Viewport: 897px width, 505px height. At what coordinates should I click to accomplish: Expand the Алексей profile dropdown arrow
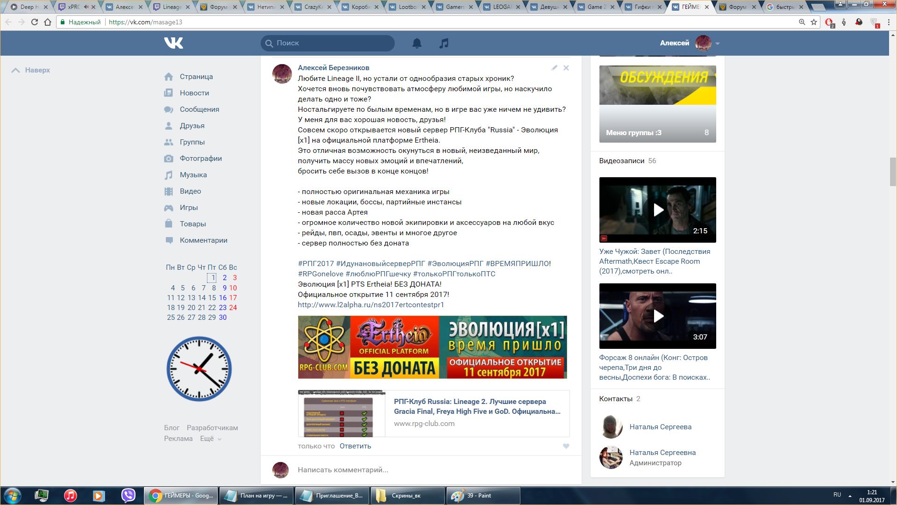coord(718,43)
